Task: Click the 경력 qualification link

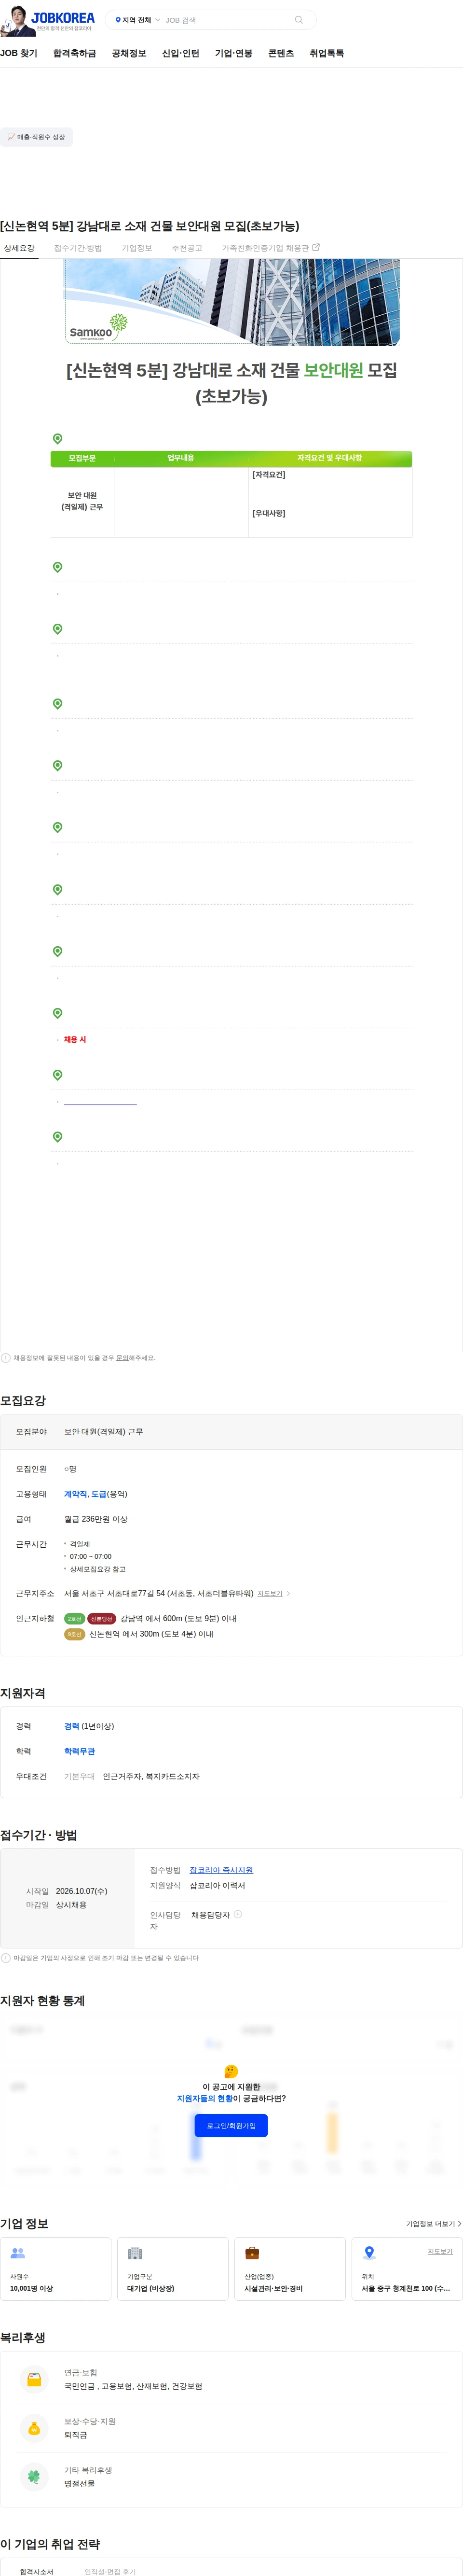Action: (71, 1726)
